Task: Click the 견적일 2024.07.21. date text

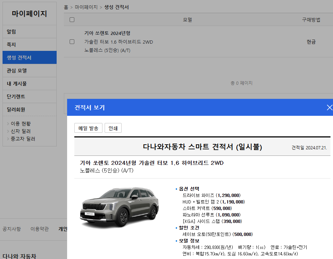Action: 309,148
